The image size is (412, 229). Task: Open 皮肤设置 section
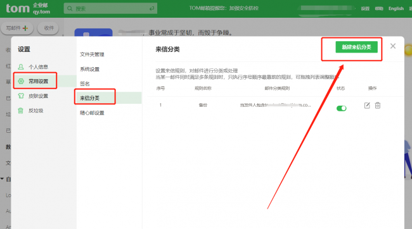pyautogui.click(x=38, y=96)
